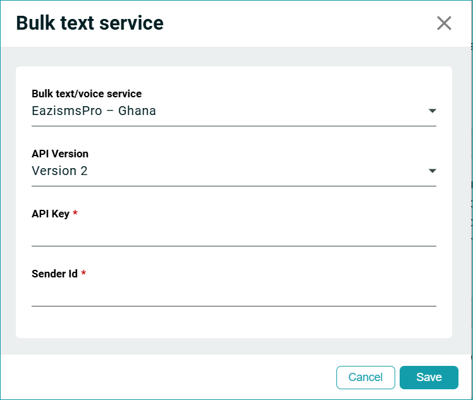Click the selected EazismsPro – Ghana value
Viewport: 473px width, 400px height.
(x=94, y=111)
